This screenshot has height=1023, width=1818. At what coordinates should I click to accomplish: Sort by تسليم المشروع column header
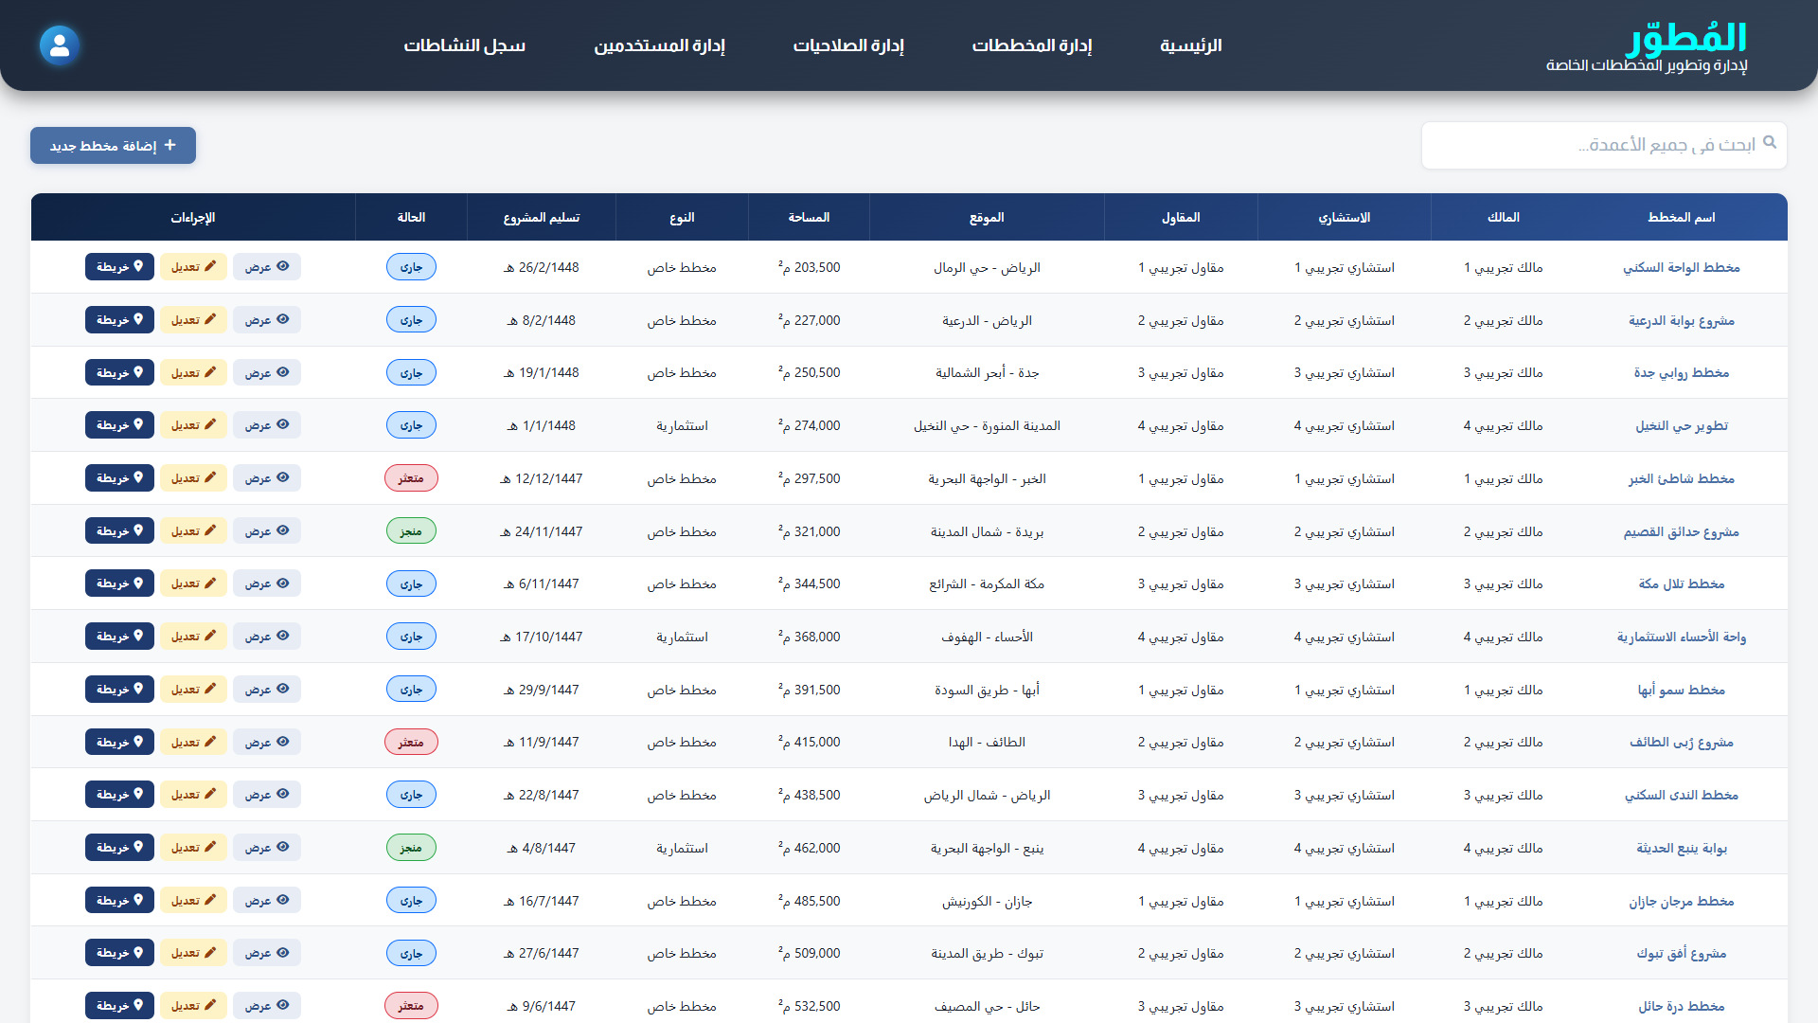pos(542,217)
